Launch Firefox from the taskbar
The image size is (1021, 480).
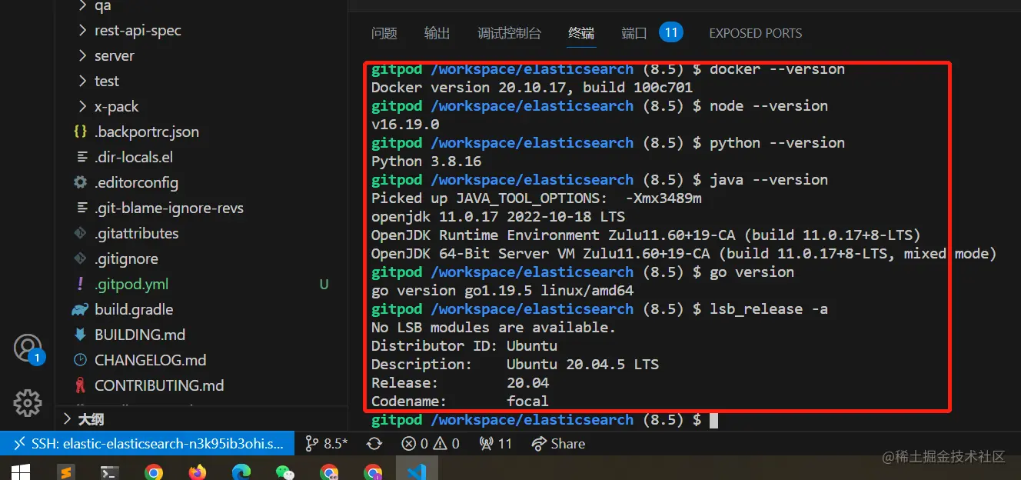click(x=198, y=472)
